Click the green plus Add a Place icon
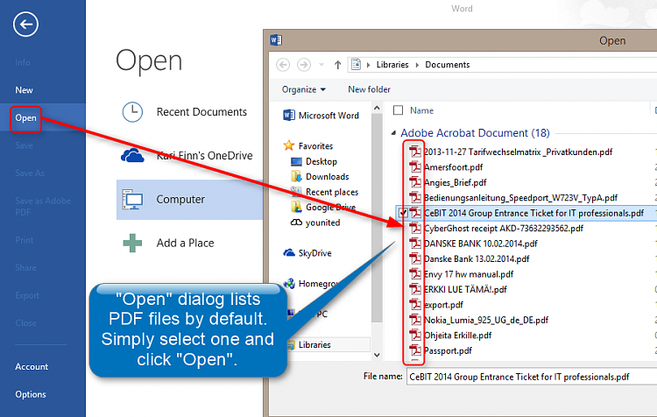 pos(132,243)
